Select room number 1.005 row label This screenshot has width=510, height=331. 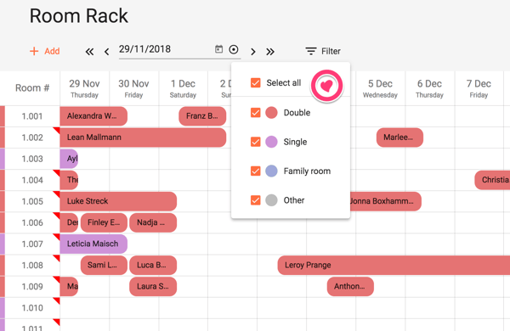point(32,201)
